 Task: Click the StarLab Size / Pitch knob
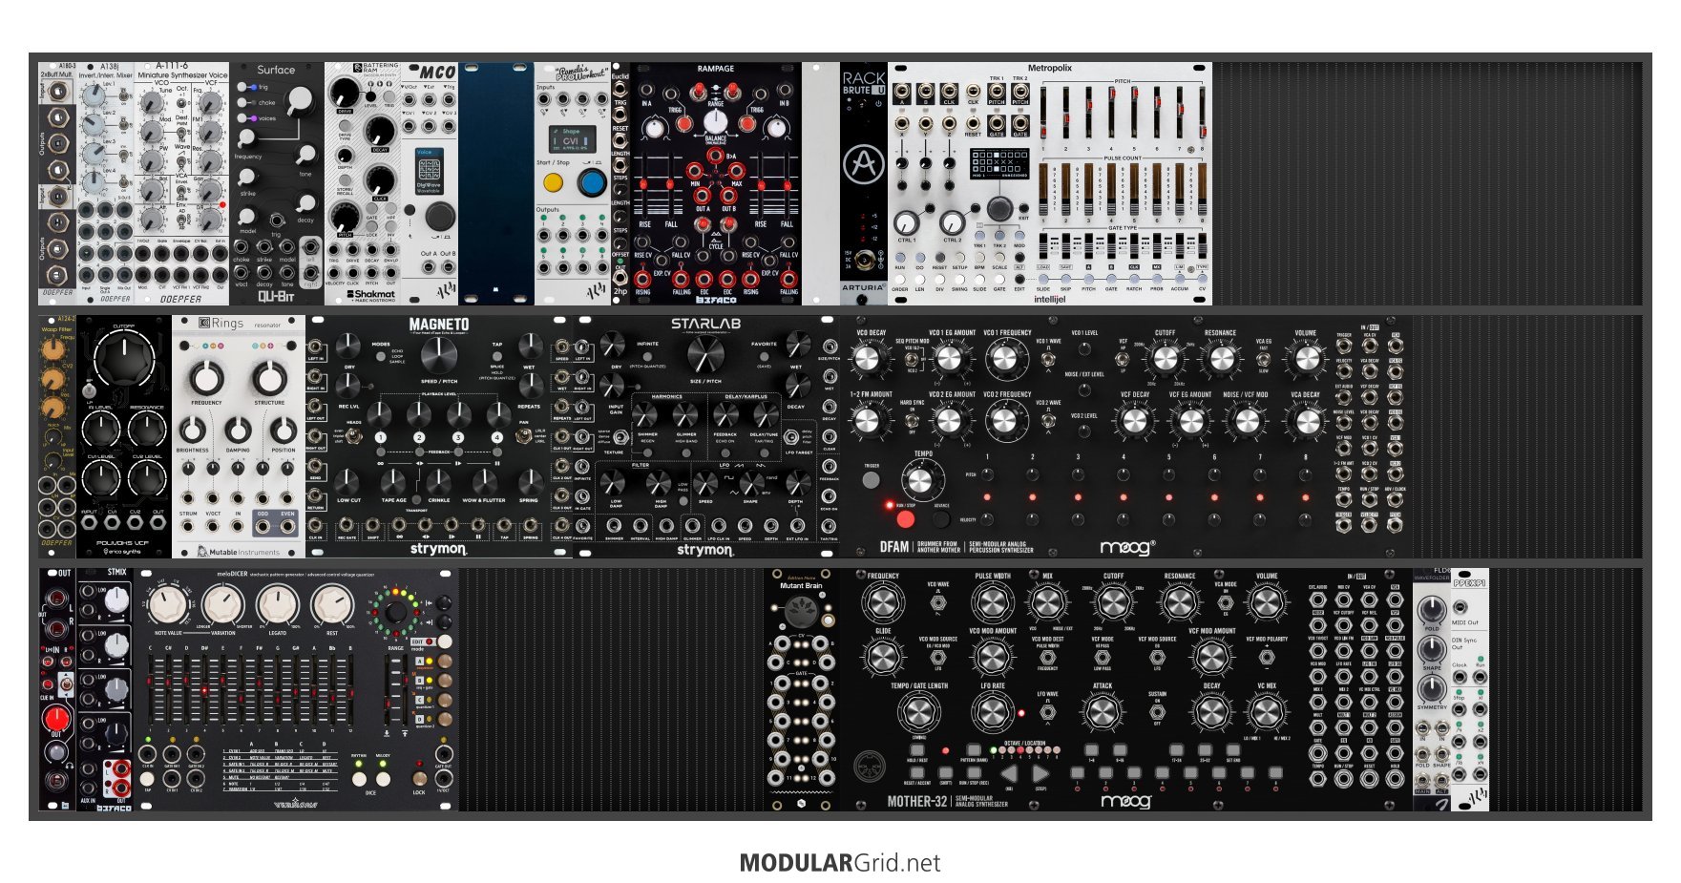click(x=704, y=355)
